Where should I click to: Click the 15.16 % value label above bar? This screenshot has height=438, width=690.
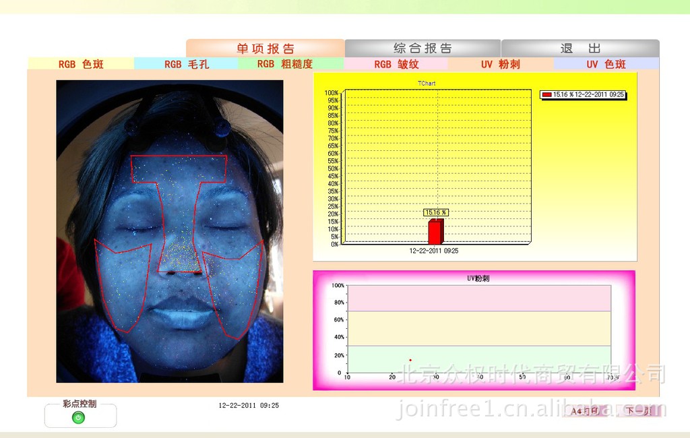[x=435, y=212]
